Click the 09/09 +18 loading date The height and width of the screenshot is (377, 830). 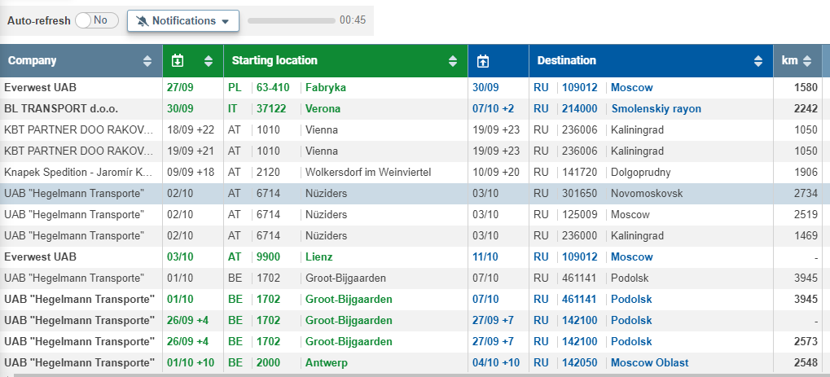click(x=190, y=172)
